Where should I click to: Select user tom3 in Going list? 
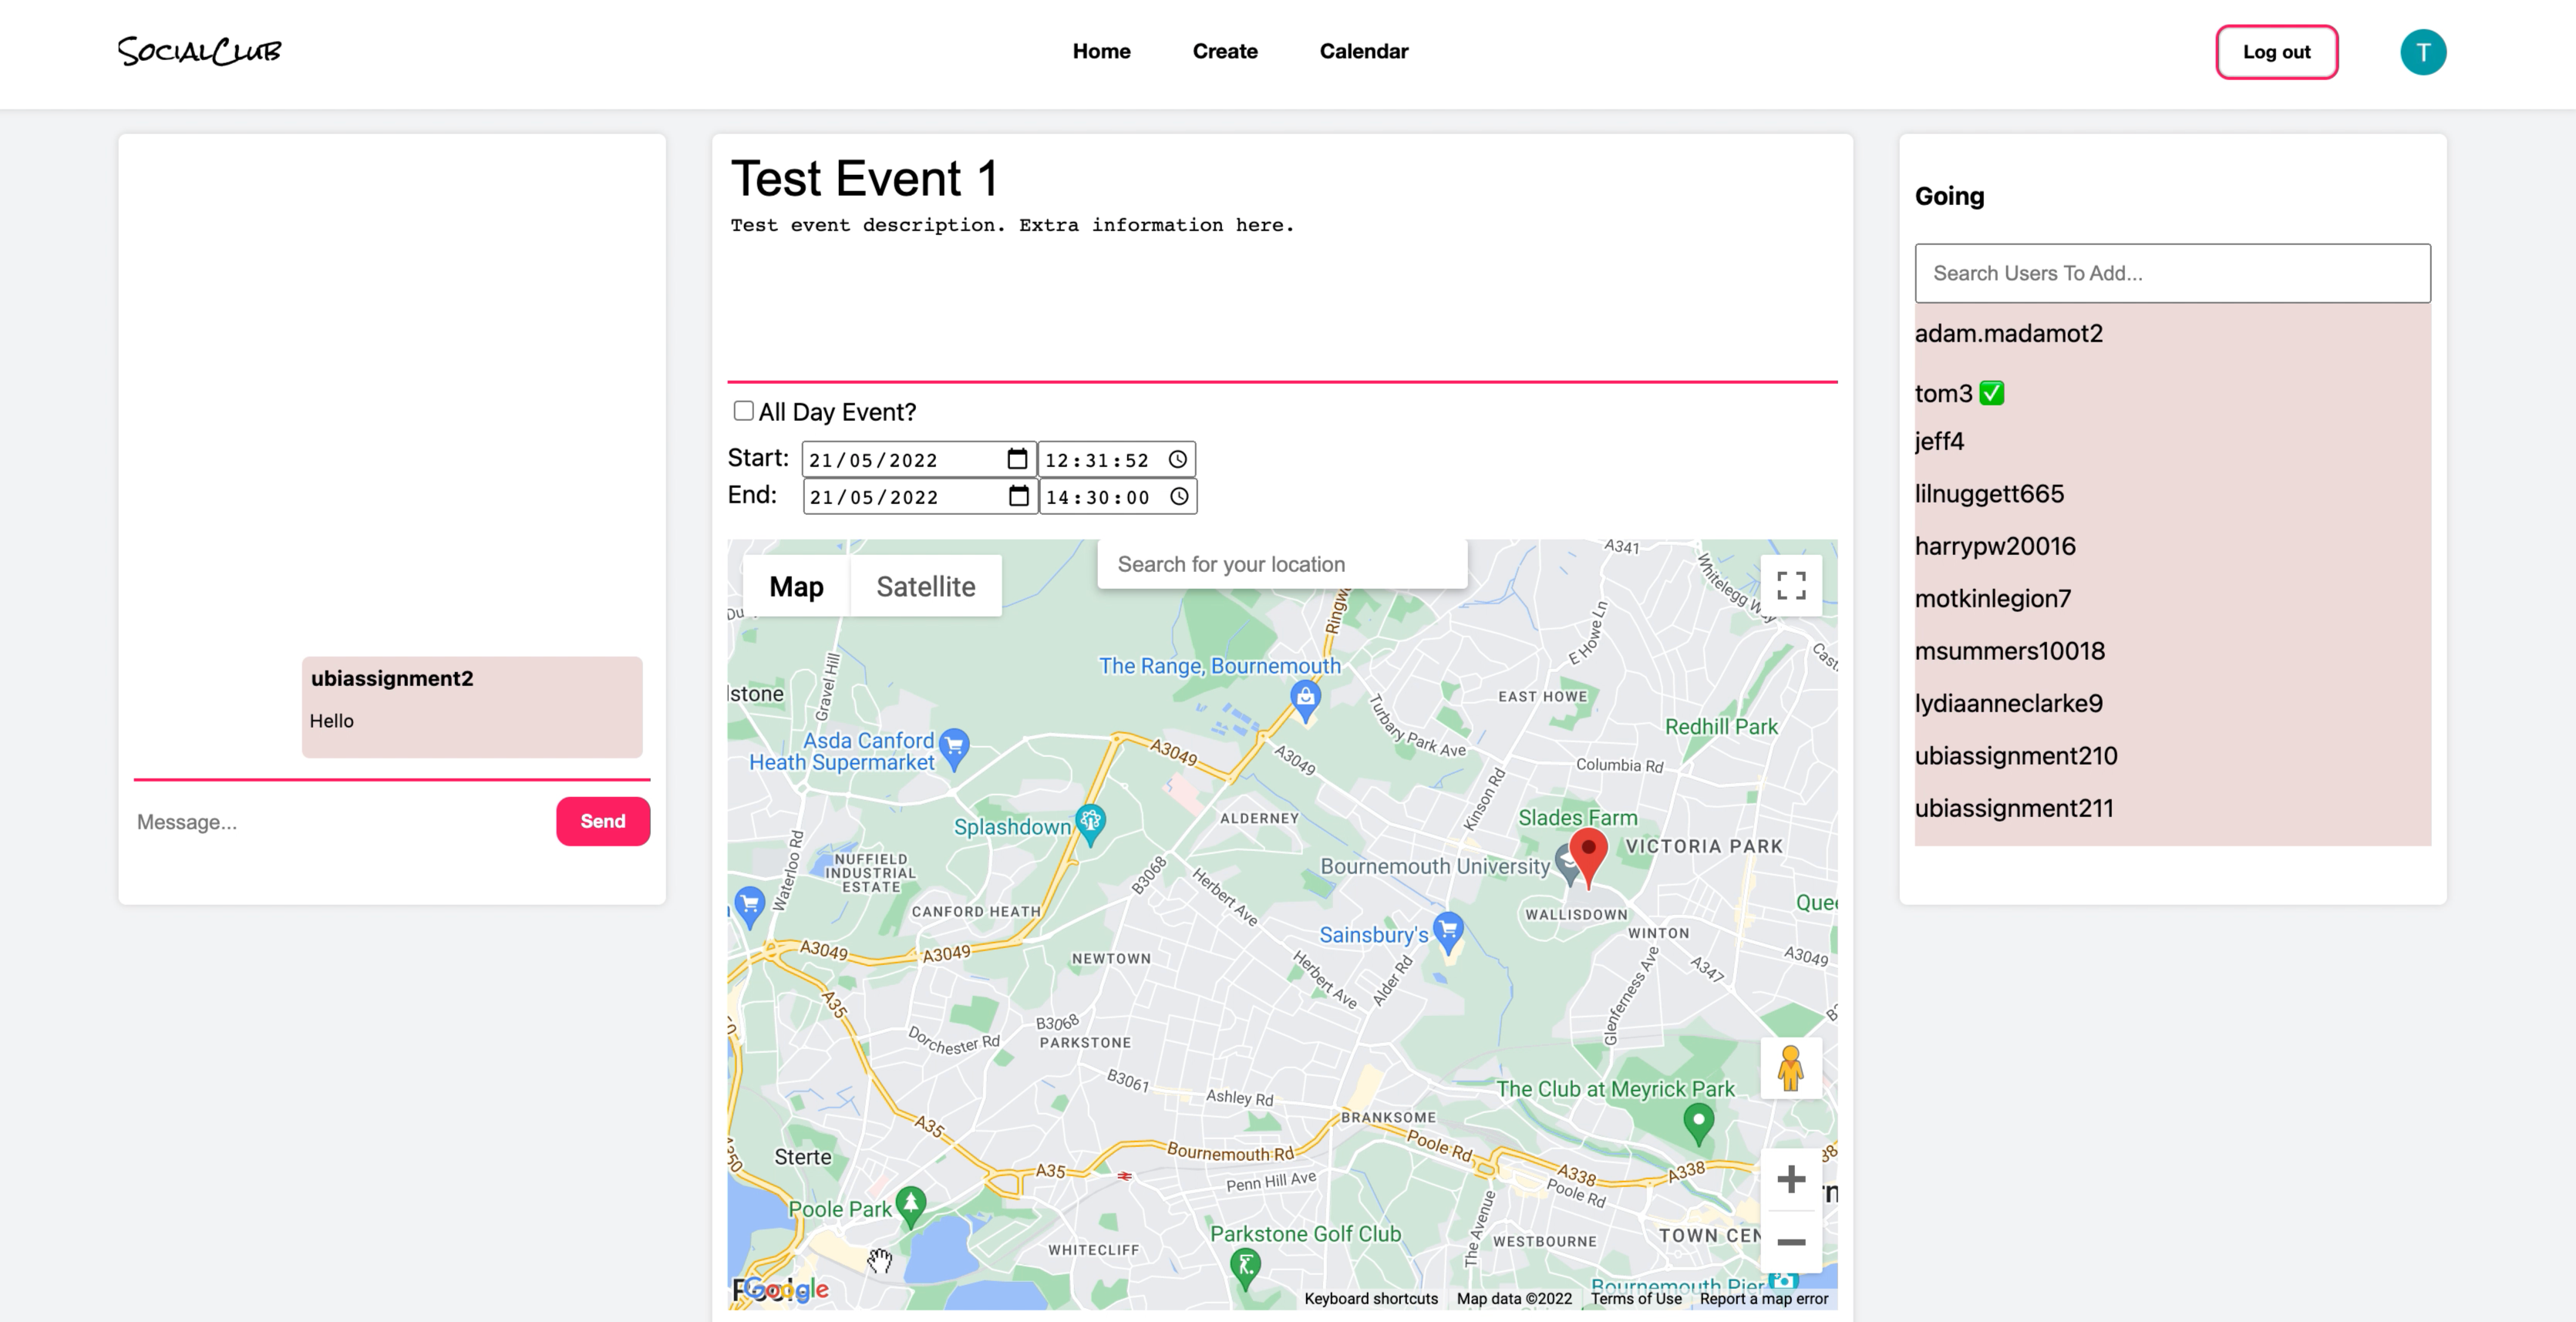tap(1943, 393)
